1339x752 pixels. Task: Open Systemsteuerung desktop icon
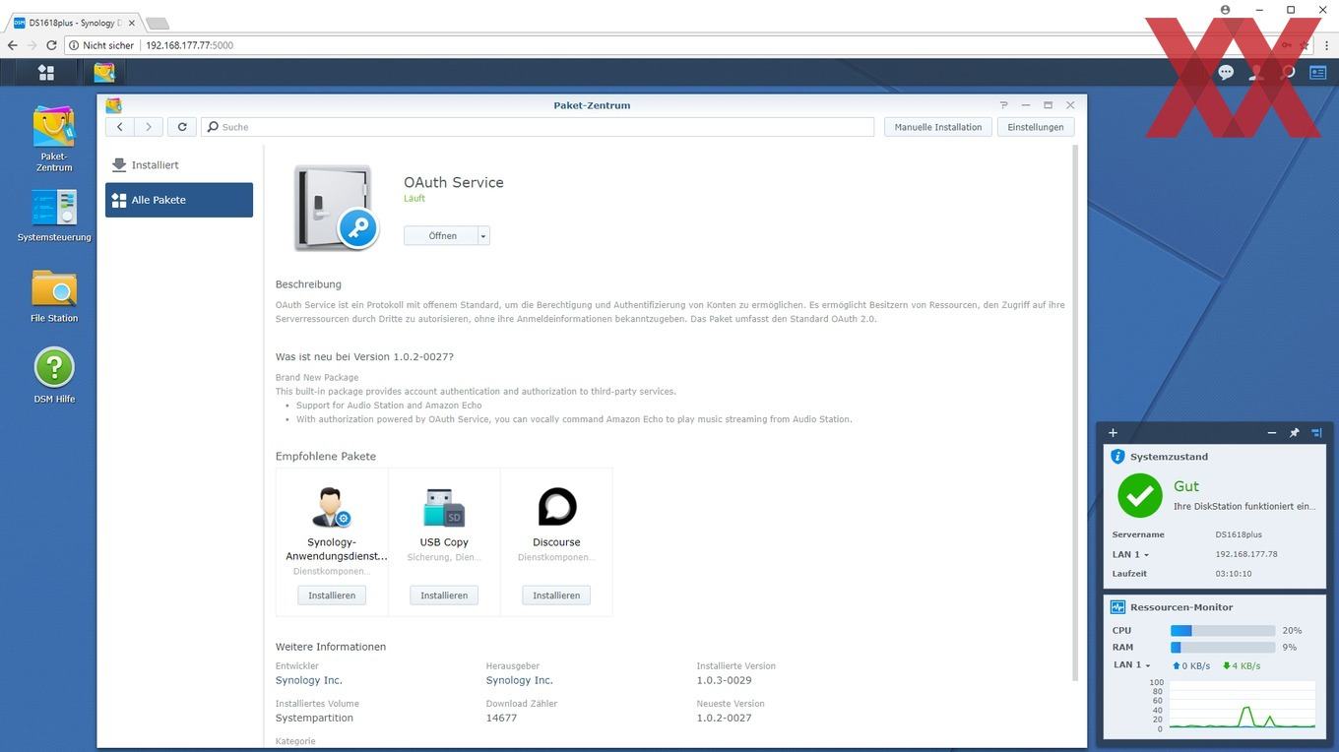pos(54,216)
